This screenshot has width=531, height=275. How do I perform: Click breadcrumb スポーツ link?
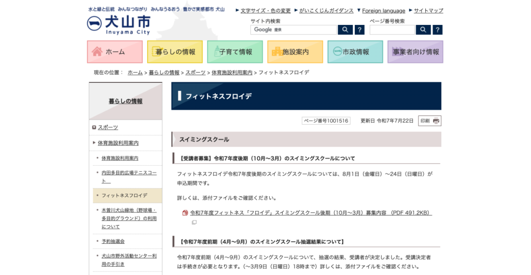click(195, 73)
